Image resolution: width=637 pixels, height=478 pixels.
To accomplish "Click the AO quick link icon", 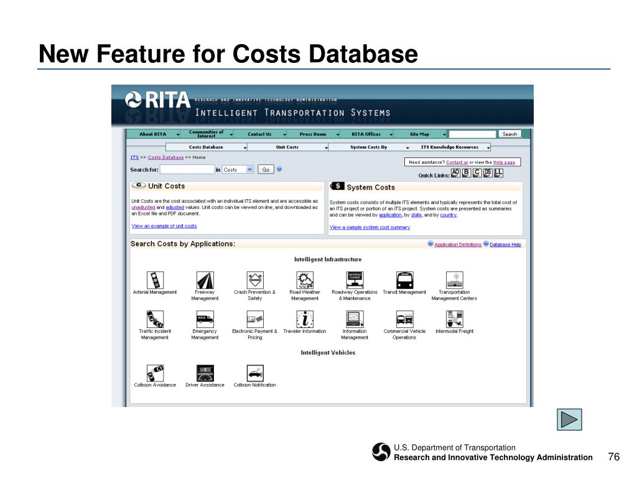I will click(455, 173).
